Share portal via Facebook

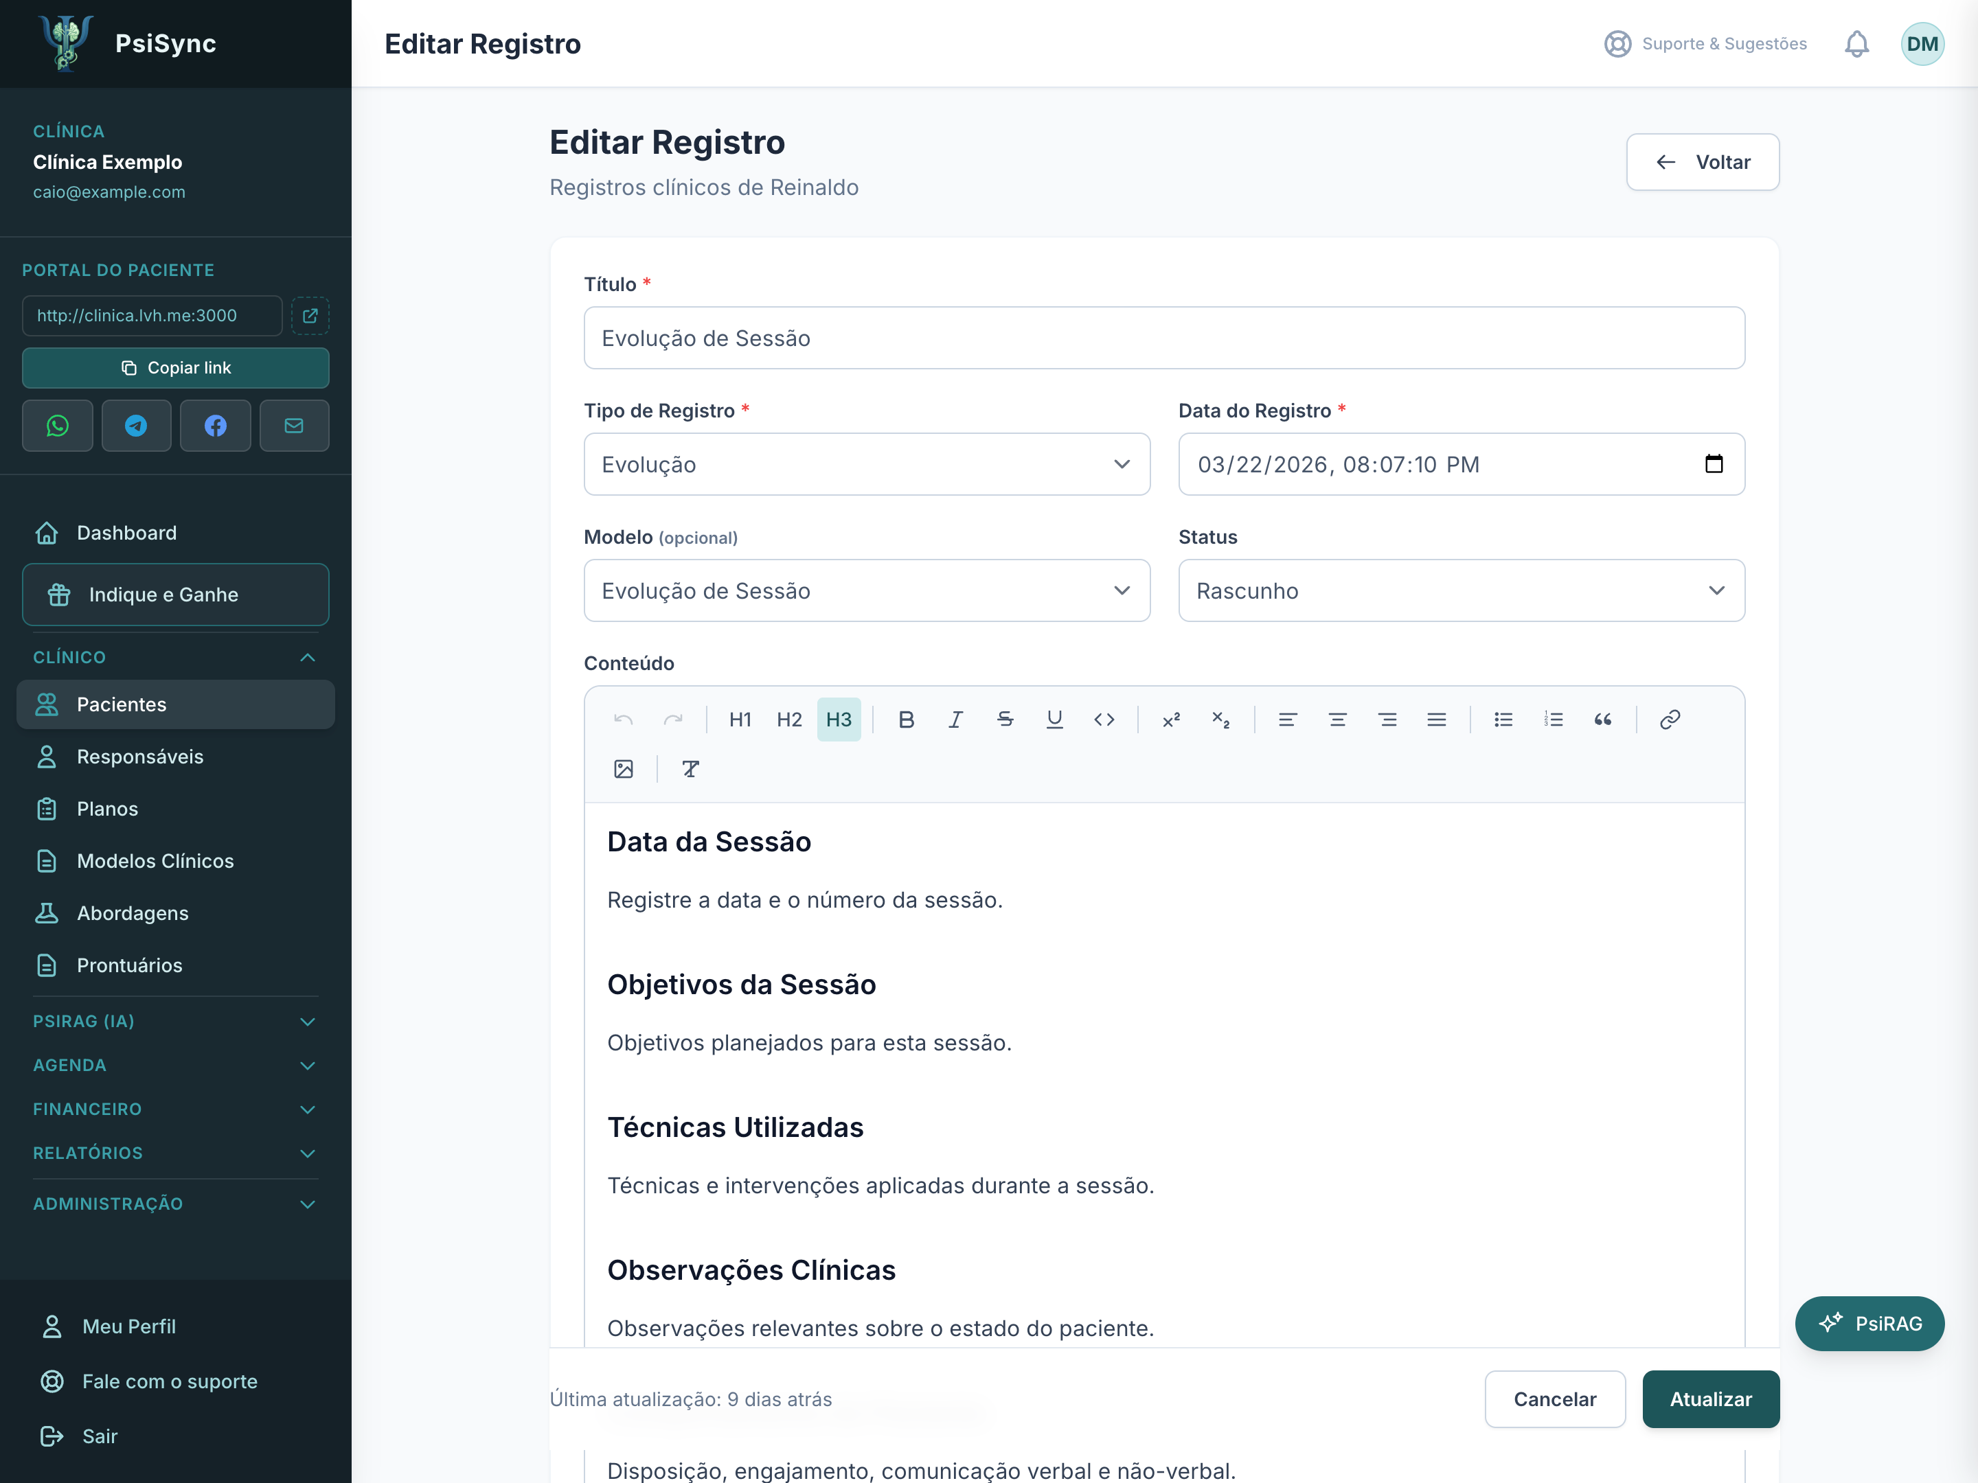click(216, 426)
